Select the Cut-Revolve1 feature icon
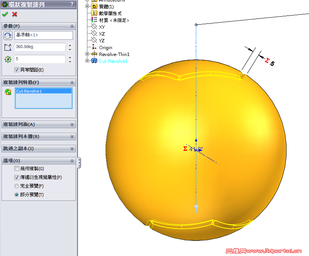The height and width of the screenshot is (256, 309). tap(94, 61)
